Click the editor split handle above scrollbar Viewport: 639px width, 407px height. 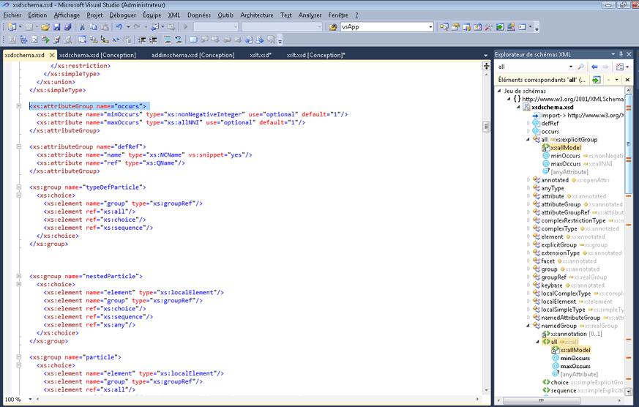pyautogui.click(x=486, y=66)
